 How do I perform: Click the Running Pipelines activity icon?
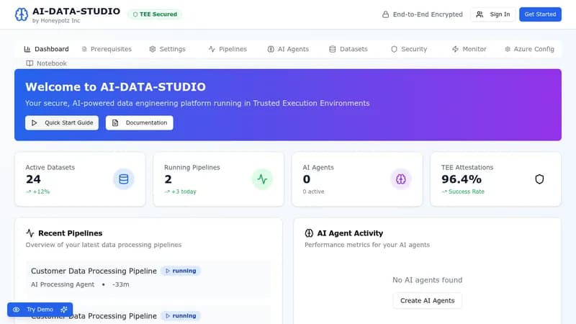coord(262,179)
